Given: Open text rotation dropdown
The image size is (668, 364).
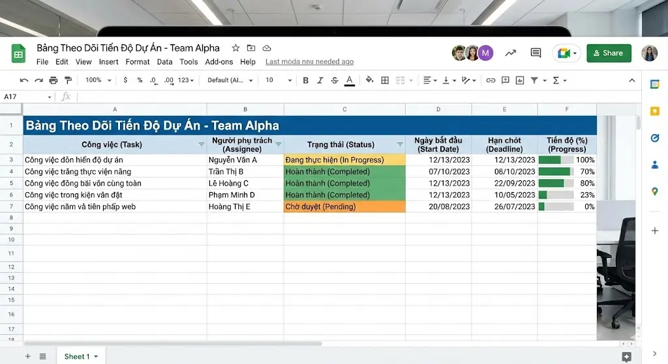Looking at the screenshot, I should click(468, 80).
